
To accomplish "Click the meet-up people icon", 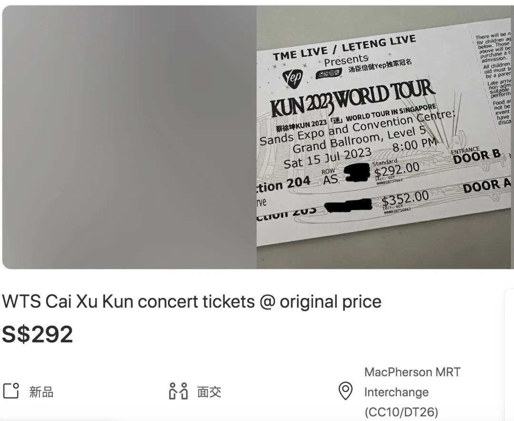I will point(178,391).
